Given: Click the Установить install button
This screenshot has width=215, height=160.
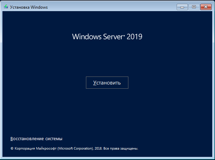Looking at the screenshot, I should (x=107, y=83).
